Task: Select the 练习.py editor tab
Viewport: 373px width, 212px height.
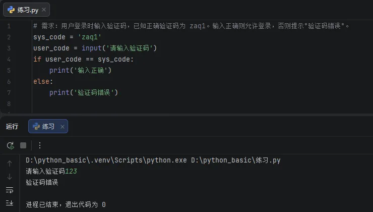Action: pos(27,10)
